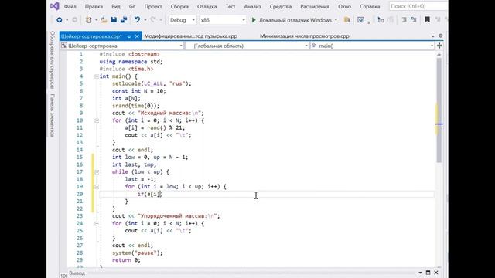Open the Расширения menu
The height and width of the screenshot is (278, 495).
click(x=315, y=6)
